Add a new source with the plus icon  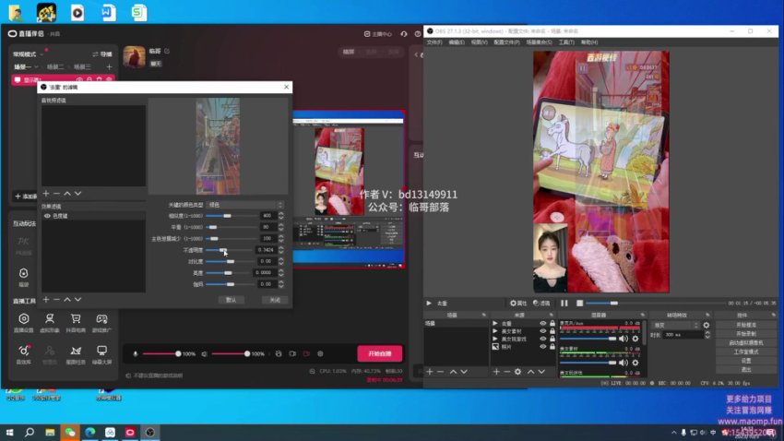tap(496, 371)
